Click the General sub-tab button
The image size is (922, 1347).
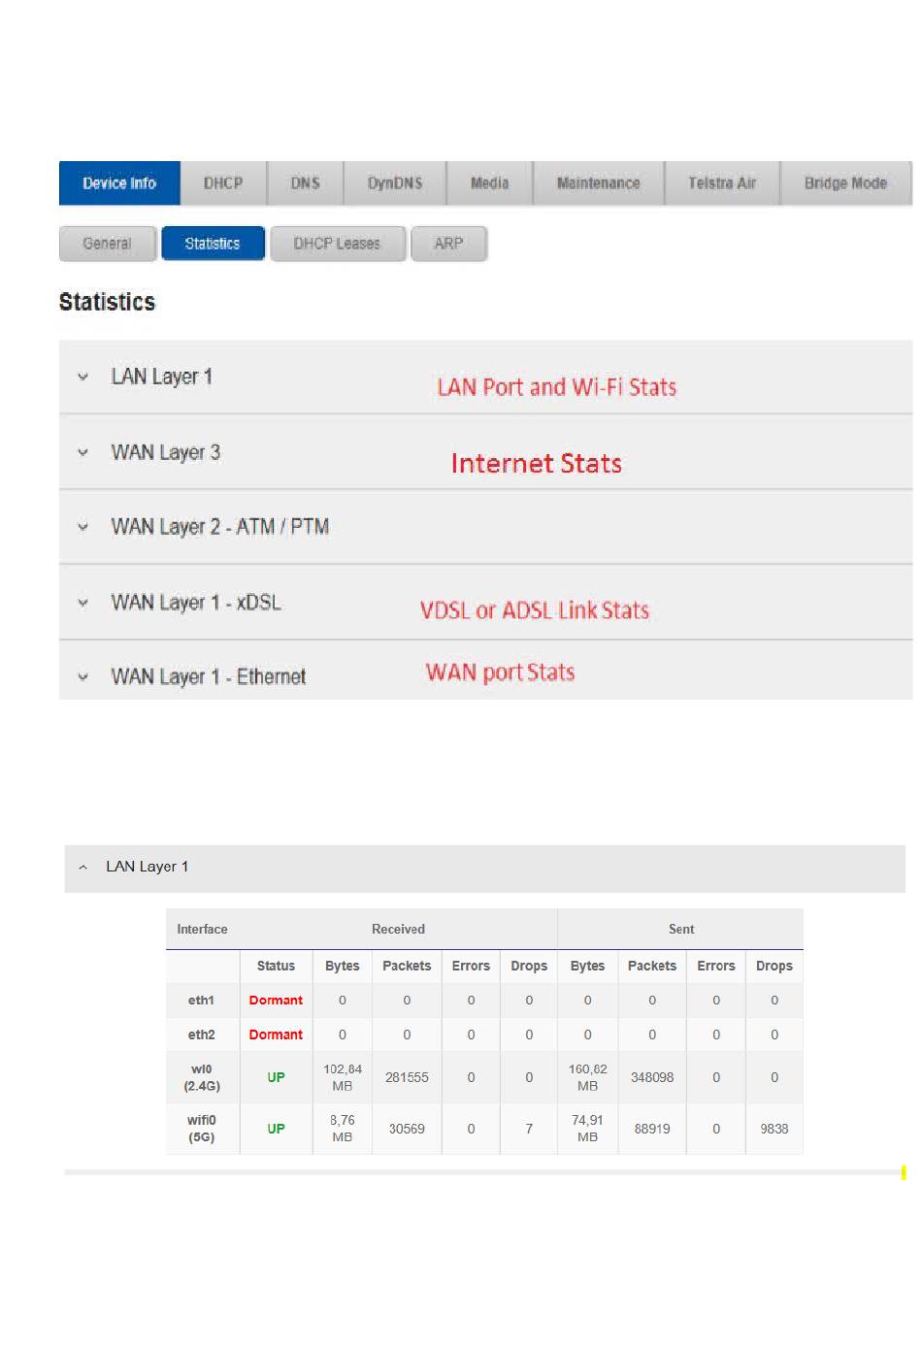click(x=107, y=244)
